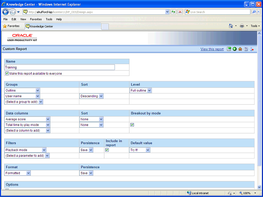
Task: Click the vertical scrollbar down arrow
Action: coord(259,187)
